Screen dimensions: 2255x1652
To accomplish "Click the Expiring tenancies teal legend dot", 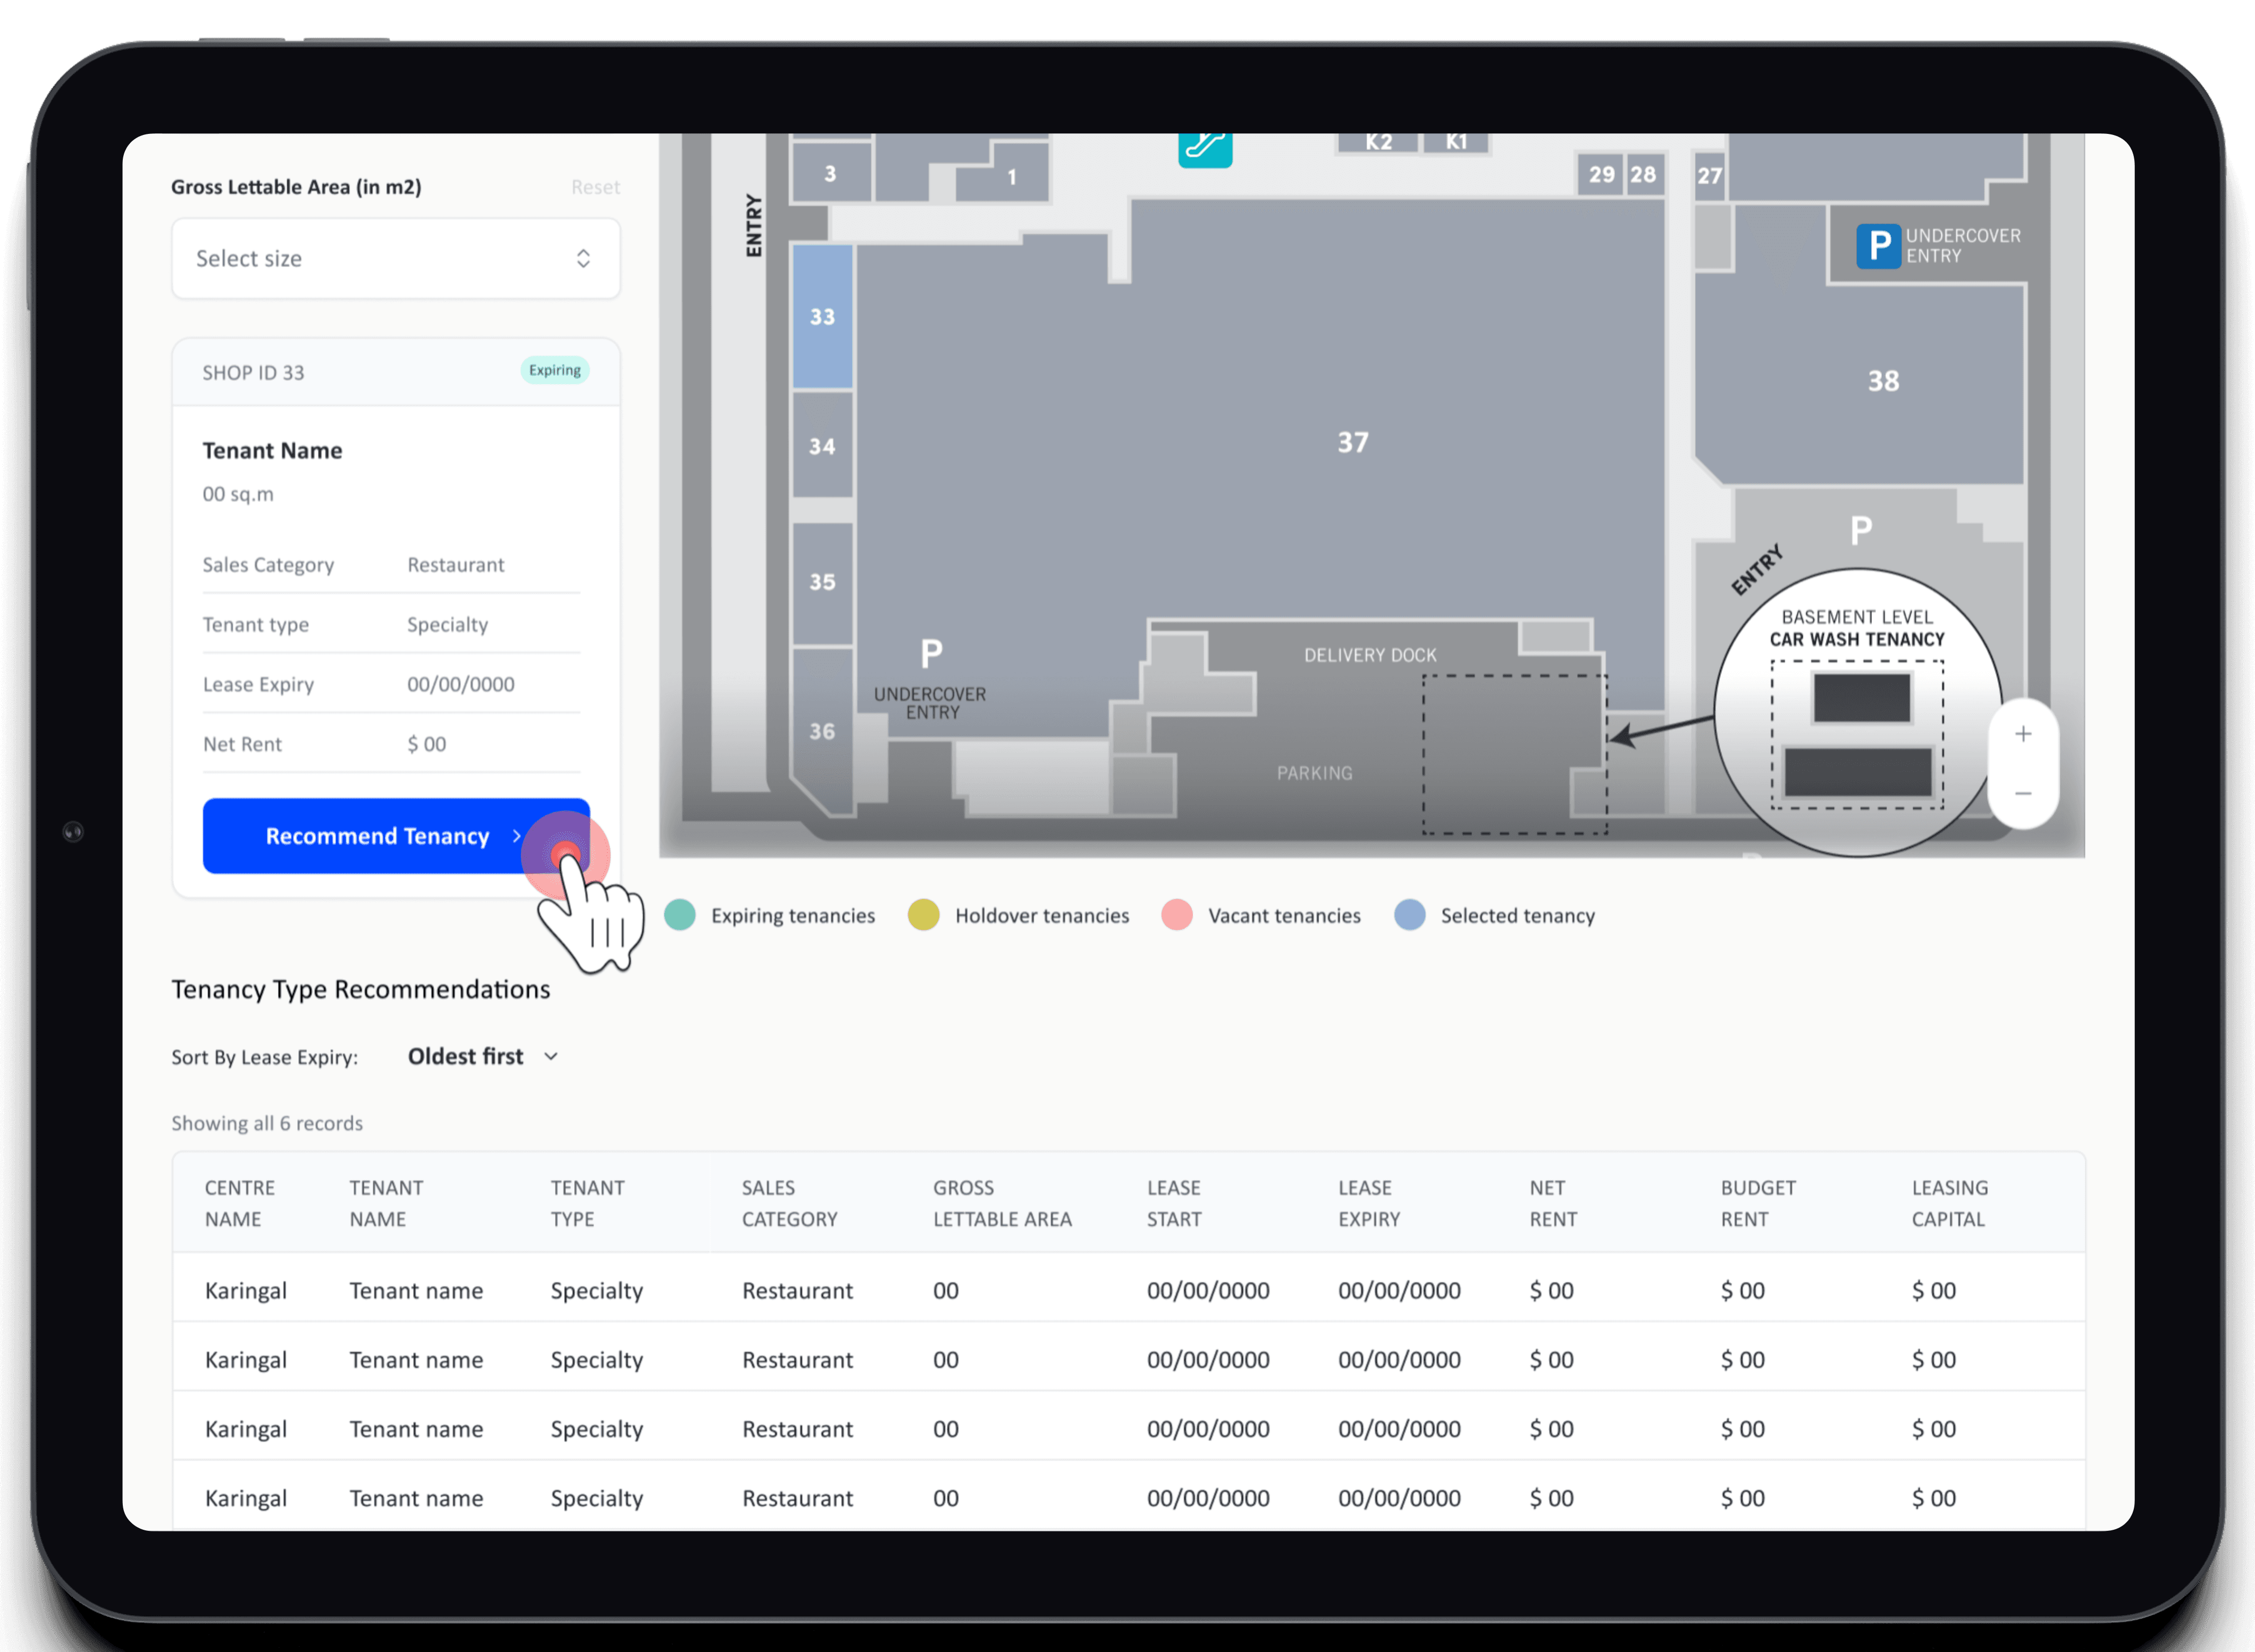I will pyautogui.click(x=680, y=915).
